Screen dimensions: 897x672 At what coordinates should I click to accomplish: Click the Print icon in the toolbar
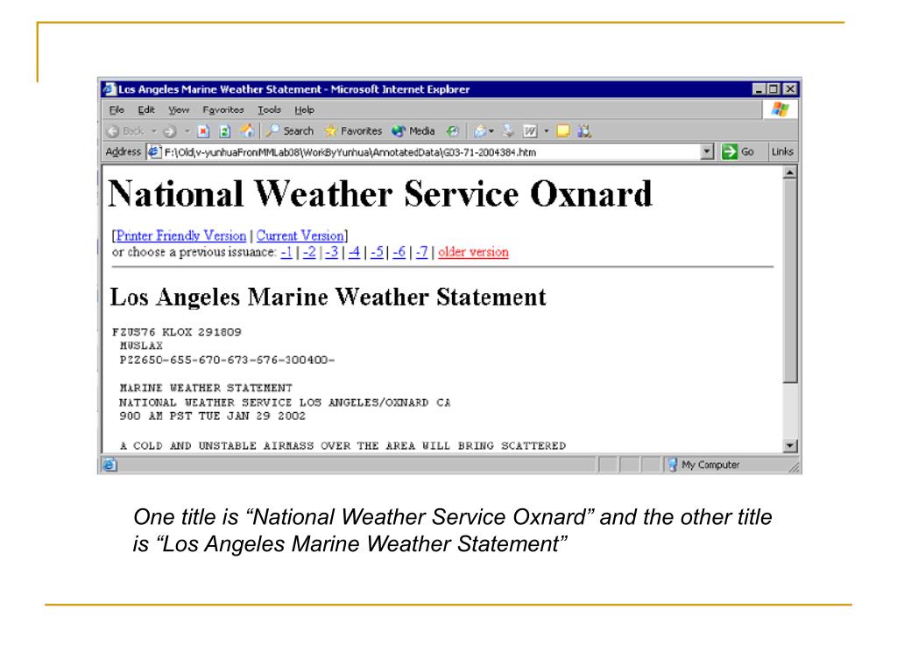(x=508, y=131)
